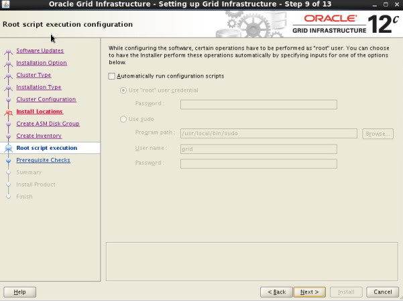Minimize the installer window
Viewport: 403px width, 301px height.
pyautogui.click(x=375, y=5)
